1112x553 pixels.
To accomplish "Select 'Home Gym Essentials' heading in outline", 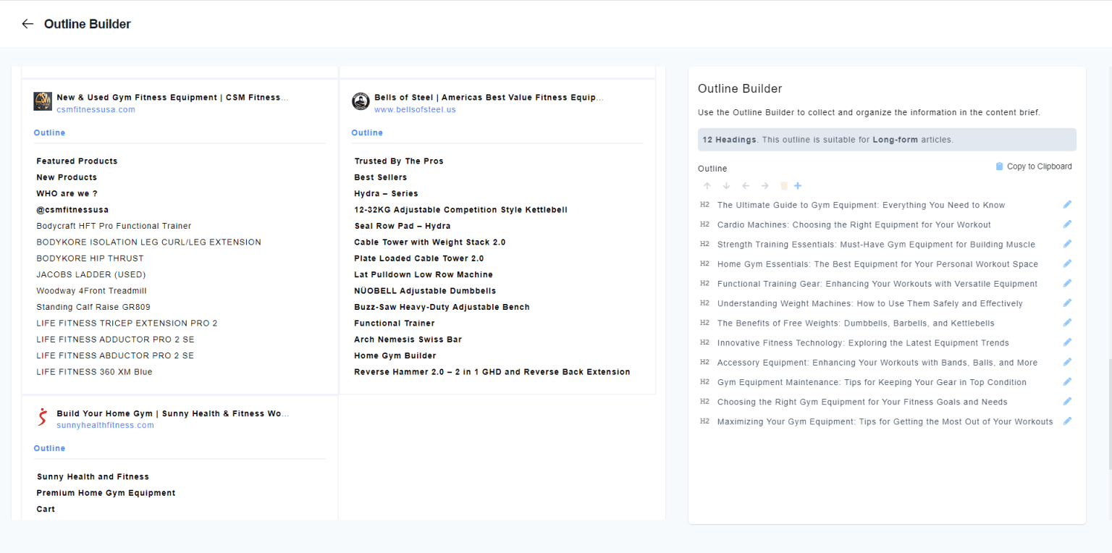I will pos(877,264).
